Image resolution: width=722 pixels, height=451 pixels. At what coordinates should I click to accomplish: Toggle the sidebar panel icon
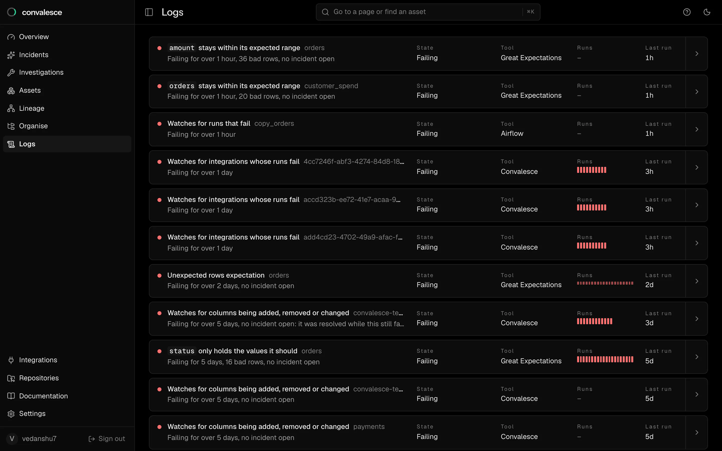pyautogui.click(x=149, y=12)
